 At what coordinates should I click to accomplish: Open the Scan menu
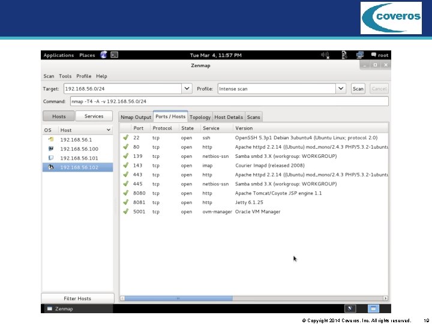coord(49,76)
